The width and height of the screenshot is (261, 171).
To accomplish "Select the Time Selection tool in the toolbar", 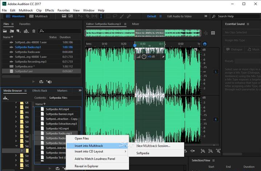I will coord(101,16).
